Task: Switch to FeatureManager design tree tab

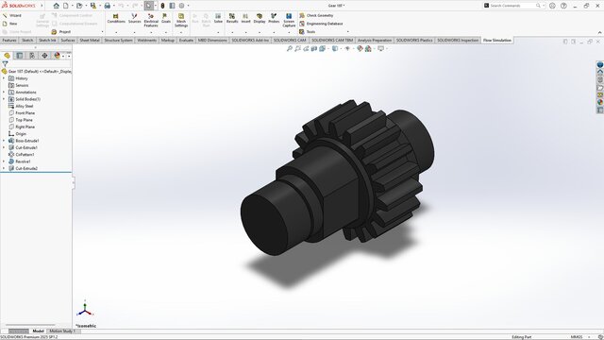Action: (x=7, y=56)
